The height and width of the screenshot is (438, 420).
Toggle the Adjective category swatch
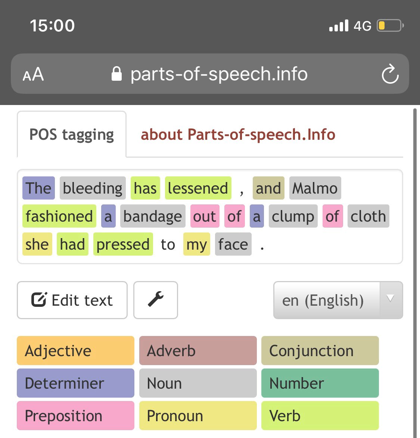[75, 350]
